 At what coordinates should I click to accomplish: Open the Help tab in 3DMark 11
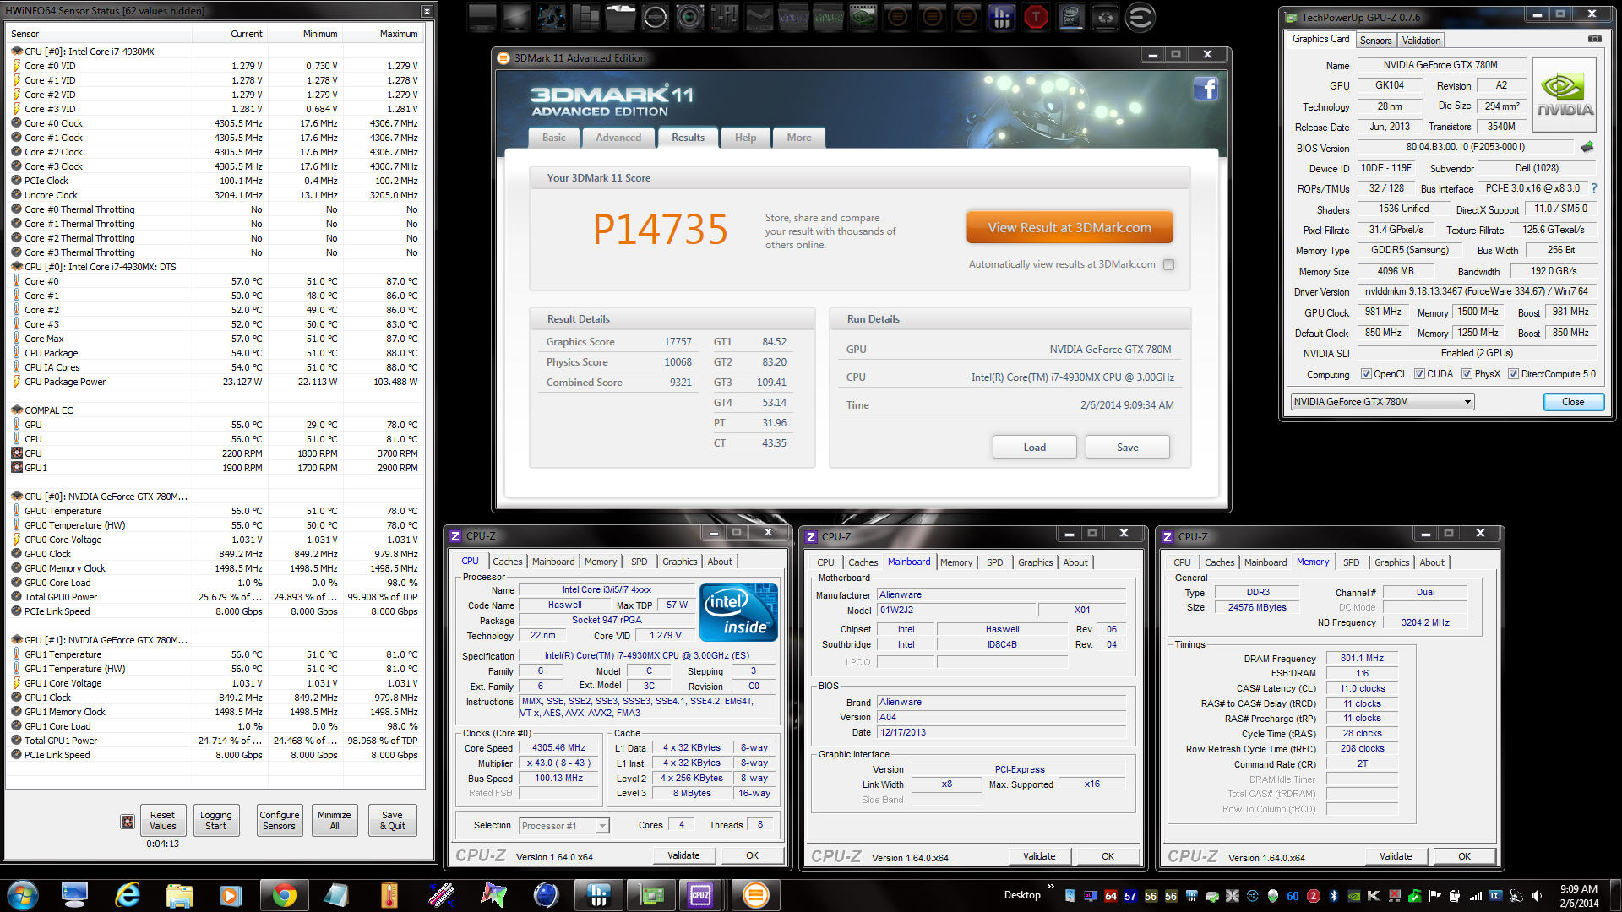click(x=745, y=138)
